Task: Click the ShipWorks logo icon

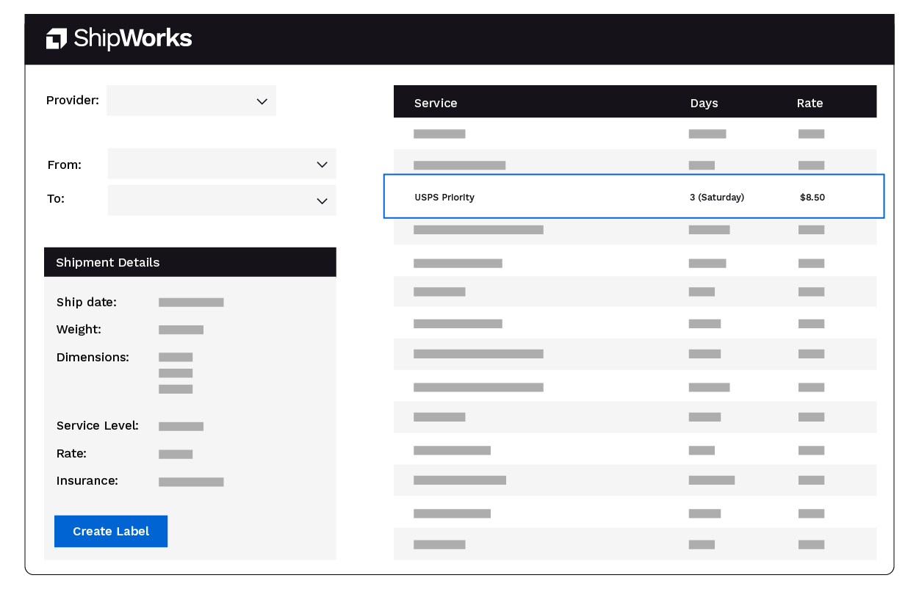Action: (57, 39)
